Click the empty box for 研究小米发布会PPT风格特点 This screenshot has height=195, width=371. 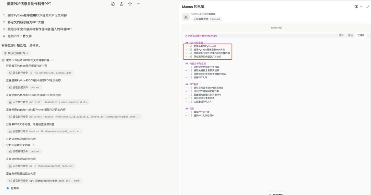pyautogui.click(x=190, y=88)
